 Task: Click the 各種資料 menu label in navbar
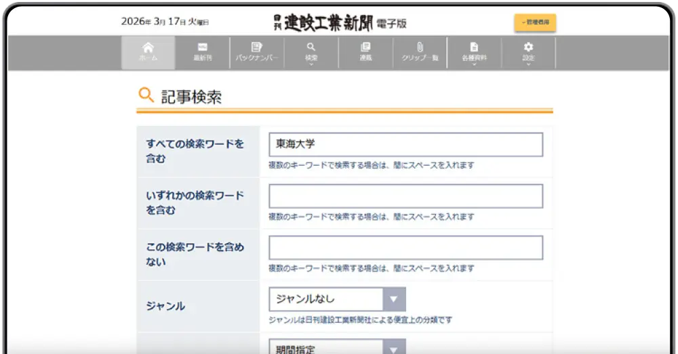click(474, 58)
